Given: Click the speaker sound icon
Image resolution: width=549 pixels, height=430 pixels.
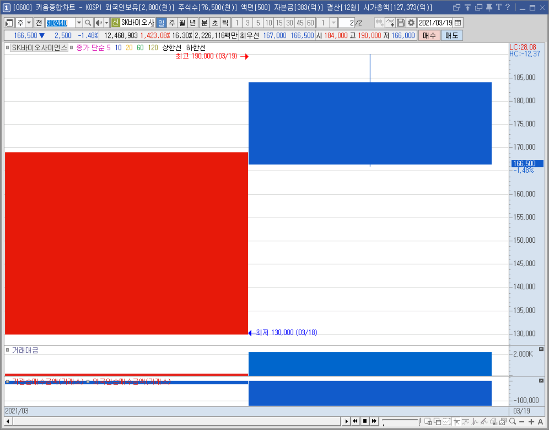Looking at the screenshot, I should coord(99,23).
